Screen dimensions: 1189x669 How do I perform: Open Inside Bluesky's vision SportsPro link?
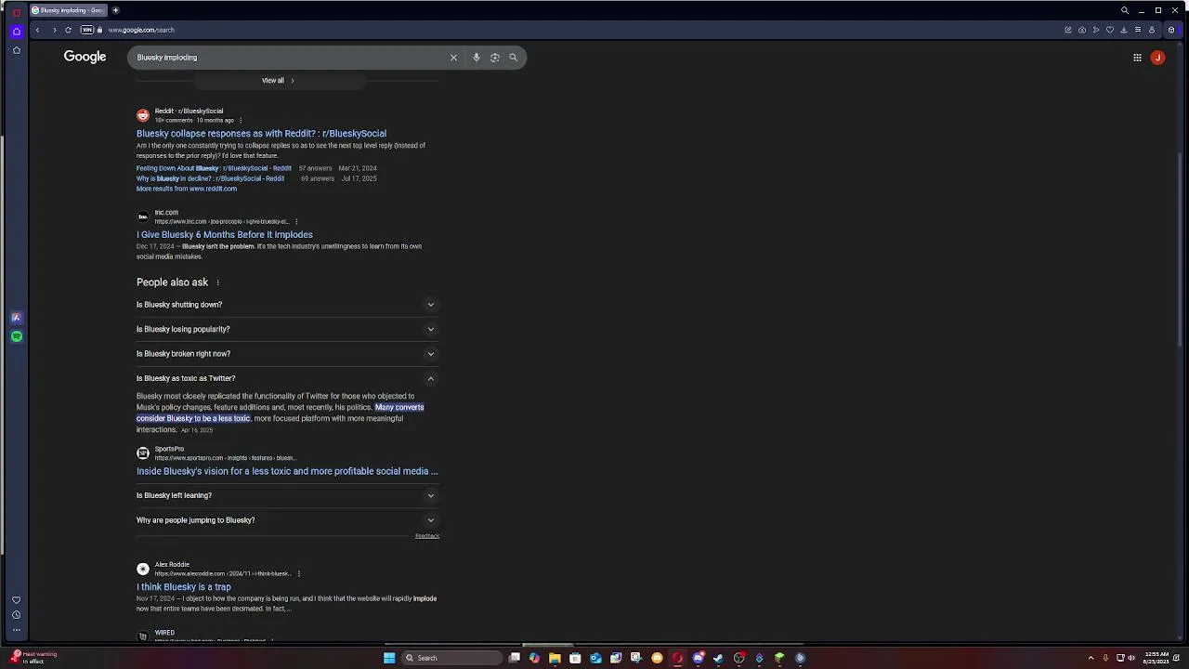pyautogui.click(x=287, y=471)
